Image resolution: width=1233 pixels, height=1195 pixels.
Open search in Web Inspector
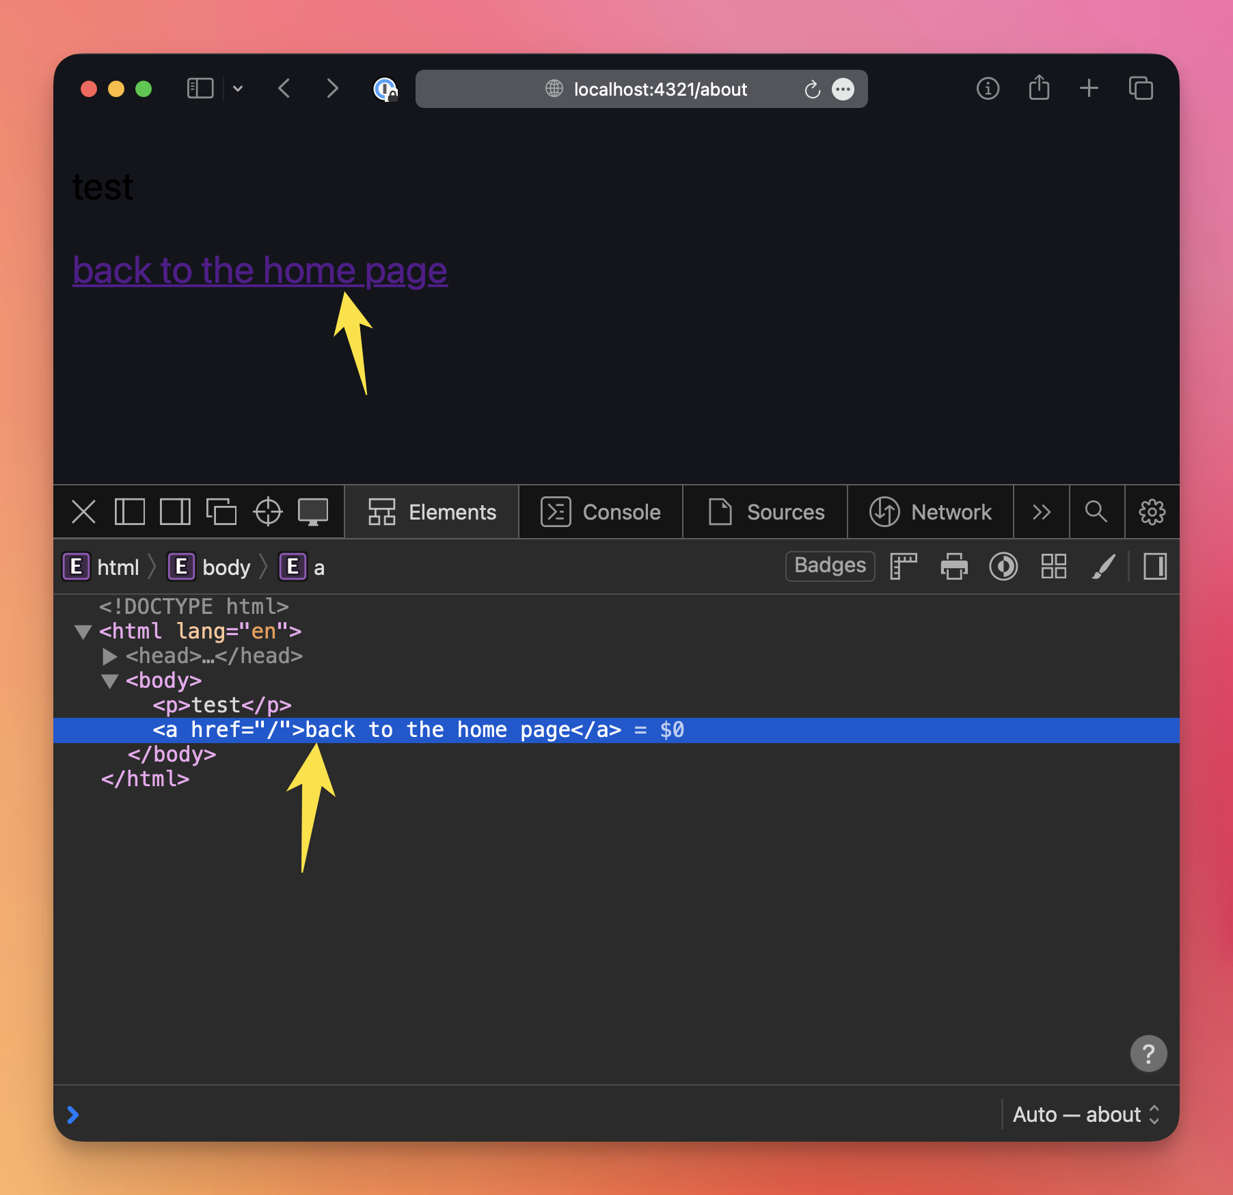pyautogui.click(x=1096, y=512)
